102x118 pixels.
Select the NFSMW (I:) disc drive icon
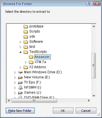(x=20, y=87)
